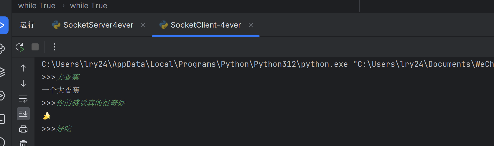Toggle scroll to end of console
Image resolution: width=494 pixels, height=146 pixels.
click(x=23, y=114)
